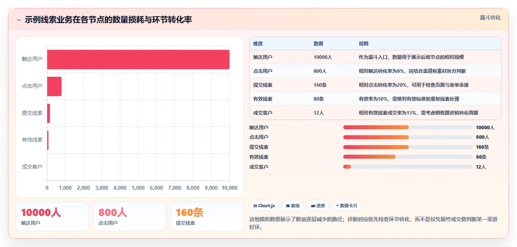Viewport: 517px width, 247px height.
Task: Click the 触达用户 bar in the bar chart
Action: coord(138,59)
